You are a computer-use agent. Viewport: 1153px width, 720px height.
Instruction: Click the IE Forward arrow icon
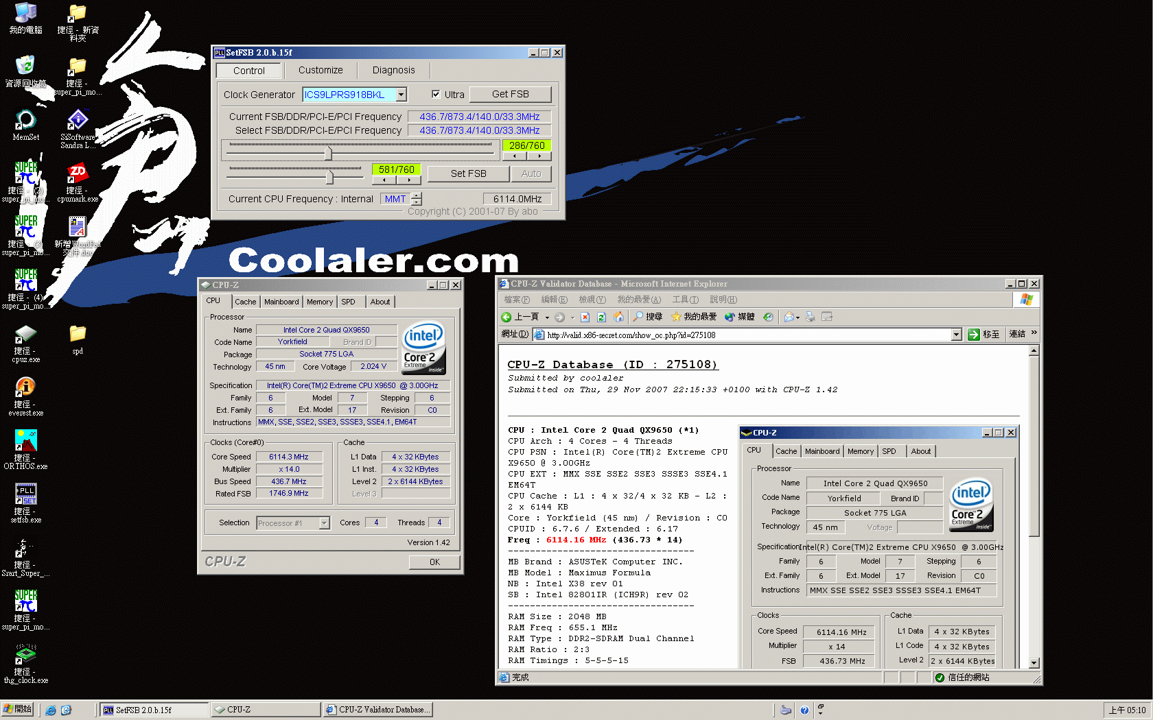559,317
